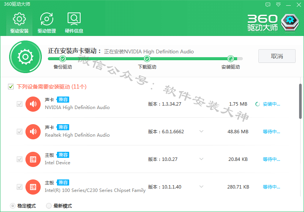This screenshot has width=304, height=212.
Task: Toggle the Realtek High Definition Audio checkbox
Action: 20,132
